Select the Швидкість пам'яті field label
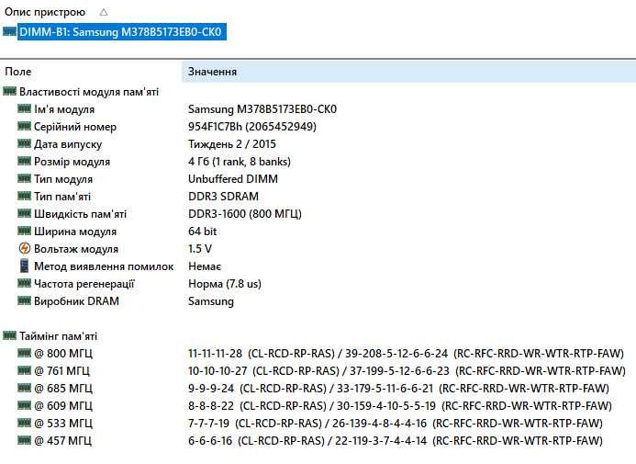Viewport: 636px width, 464px height. point(81,214)
